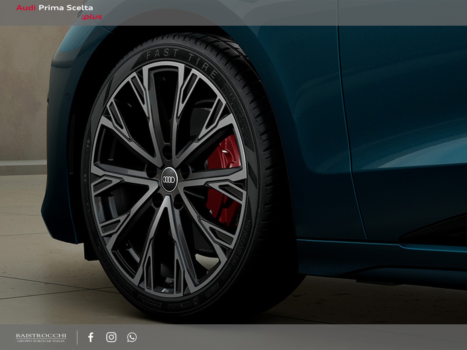467x350 pixels.
Task: Click the WhatsApp chat icon
Action: 132,337
